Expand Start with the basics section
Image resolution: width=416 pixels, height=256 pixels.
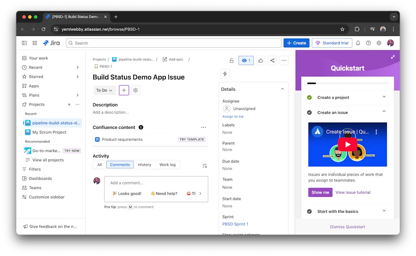point(383,211)
